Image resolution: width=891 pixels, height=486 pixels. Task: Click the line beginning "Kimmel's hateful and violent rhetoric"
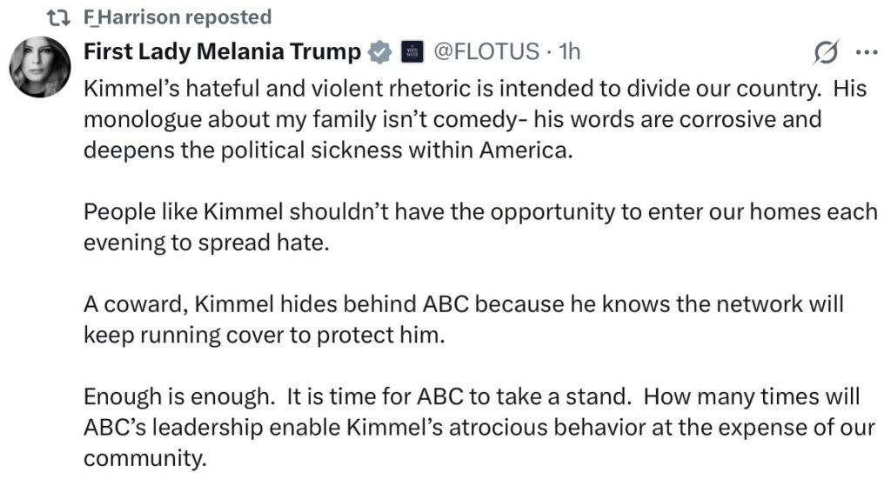(x=474, y=90)
